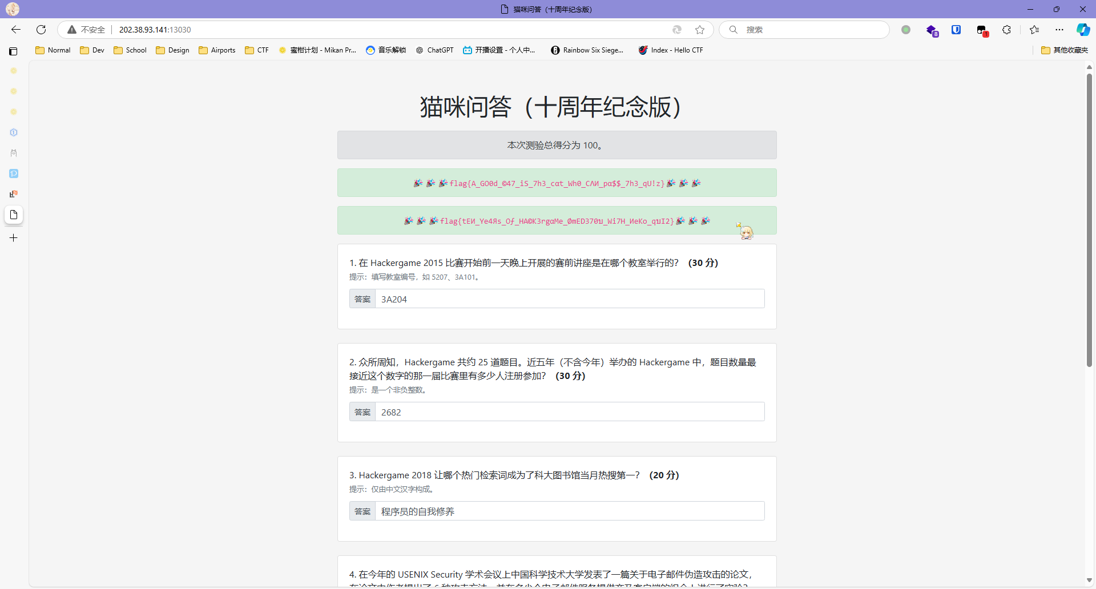Toggle the vertical tabs pane
This screenshot has width=1096, height=589.
(13, 51)
